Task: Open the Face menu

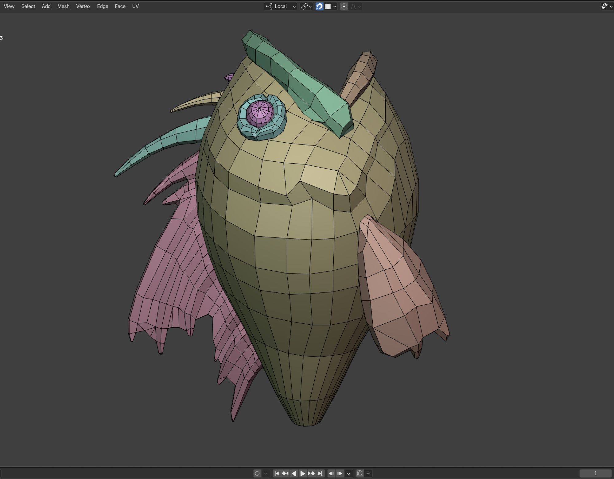Action: click(120, 6)
